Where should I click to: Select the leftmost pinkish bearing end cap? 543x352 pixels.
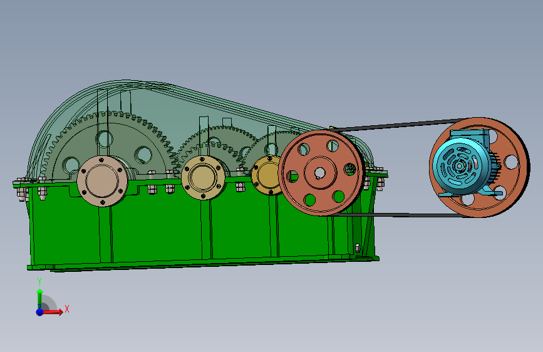point(102,181)
